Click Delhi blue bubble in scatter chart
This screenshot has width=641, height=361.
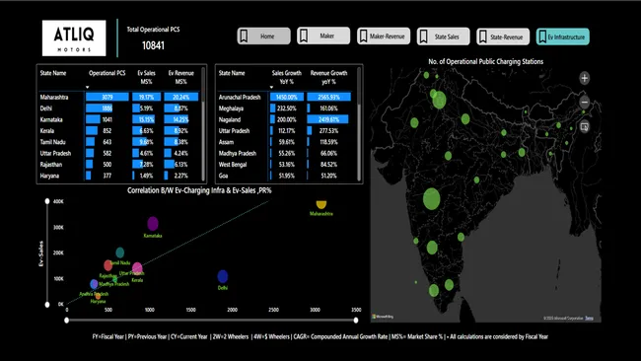[223, 277]
